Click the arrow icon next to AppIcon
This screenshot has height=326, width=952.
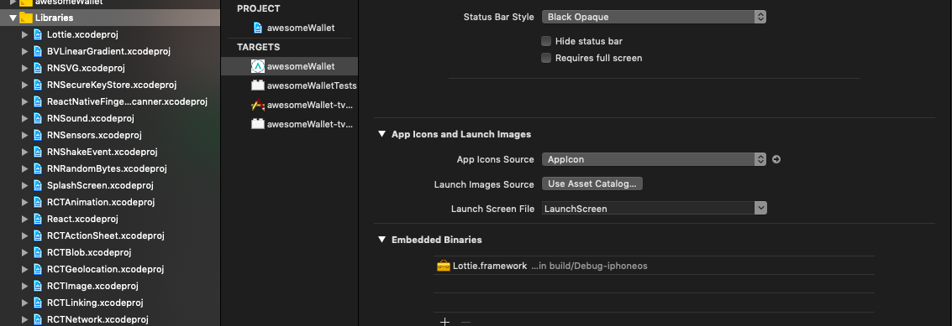point(776,159)
